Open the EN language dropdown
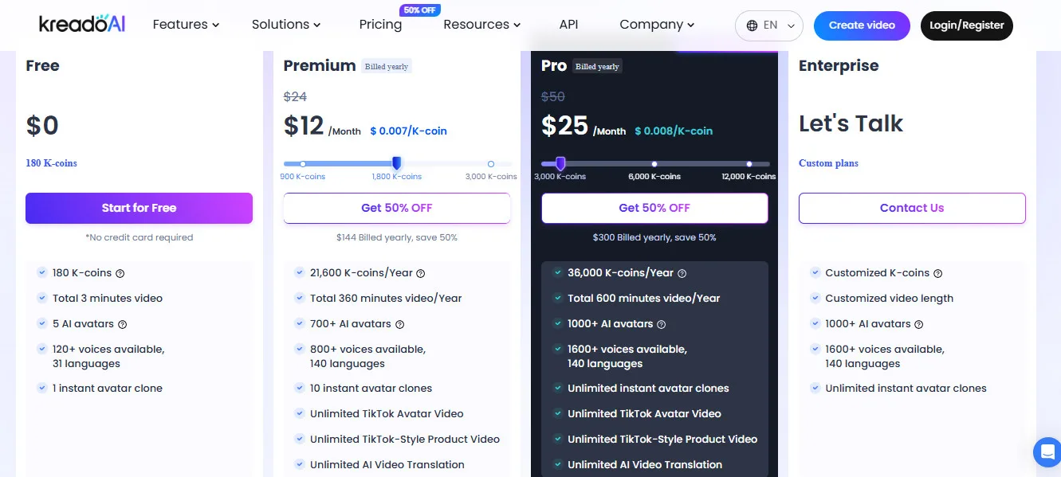This screenshot has width=1061, height=477. tap(768, 25)
